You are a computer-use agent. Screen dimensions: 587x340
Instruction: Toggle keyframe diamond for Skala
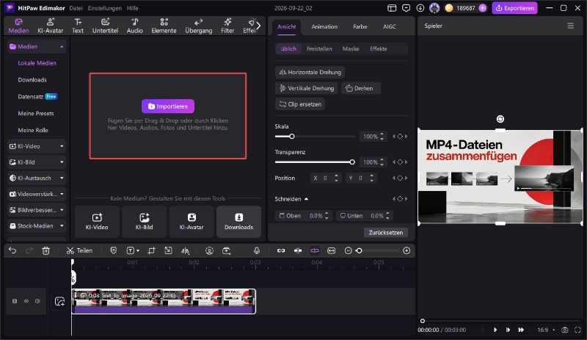tap(400, 137)
